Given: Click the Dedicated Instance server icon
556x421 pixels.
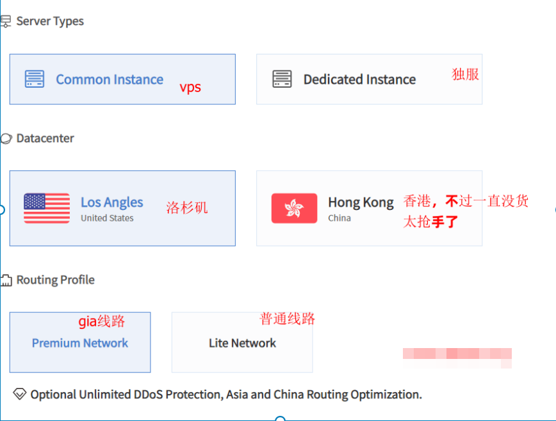Looking at the screenshot, I should [x=282, y=79].
